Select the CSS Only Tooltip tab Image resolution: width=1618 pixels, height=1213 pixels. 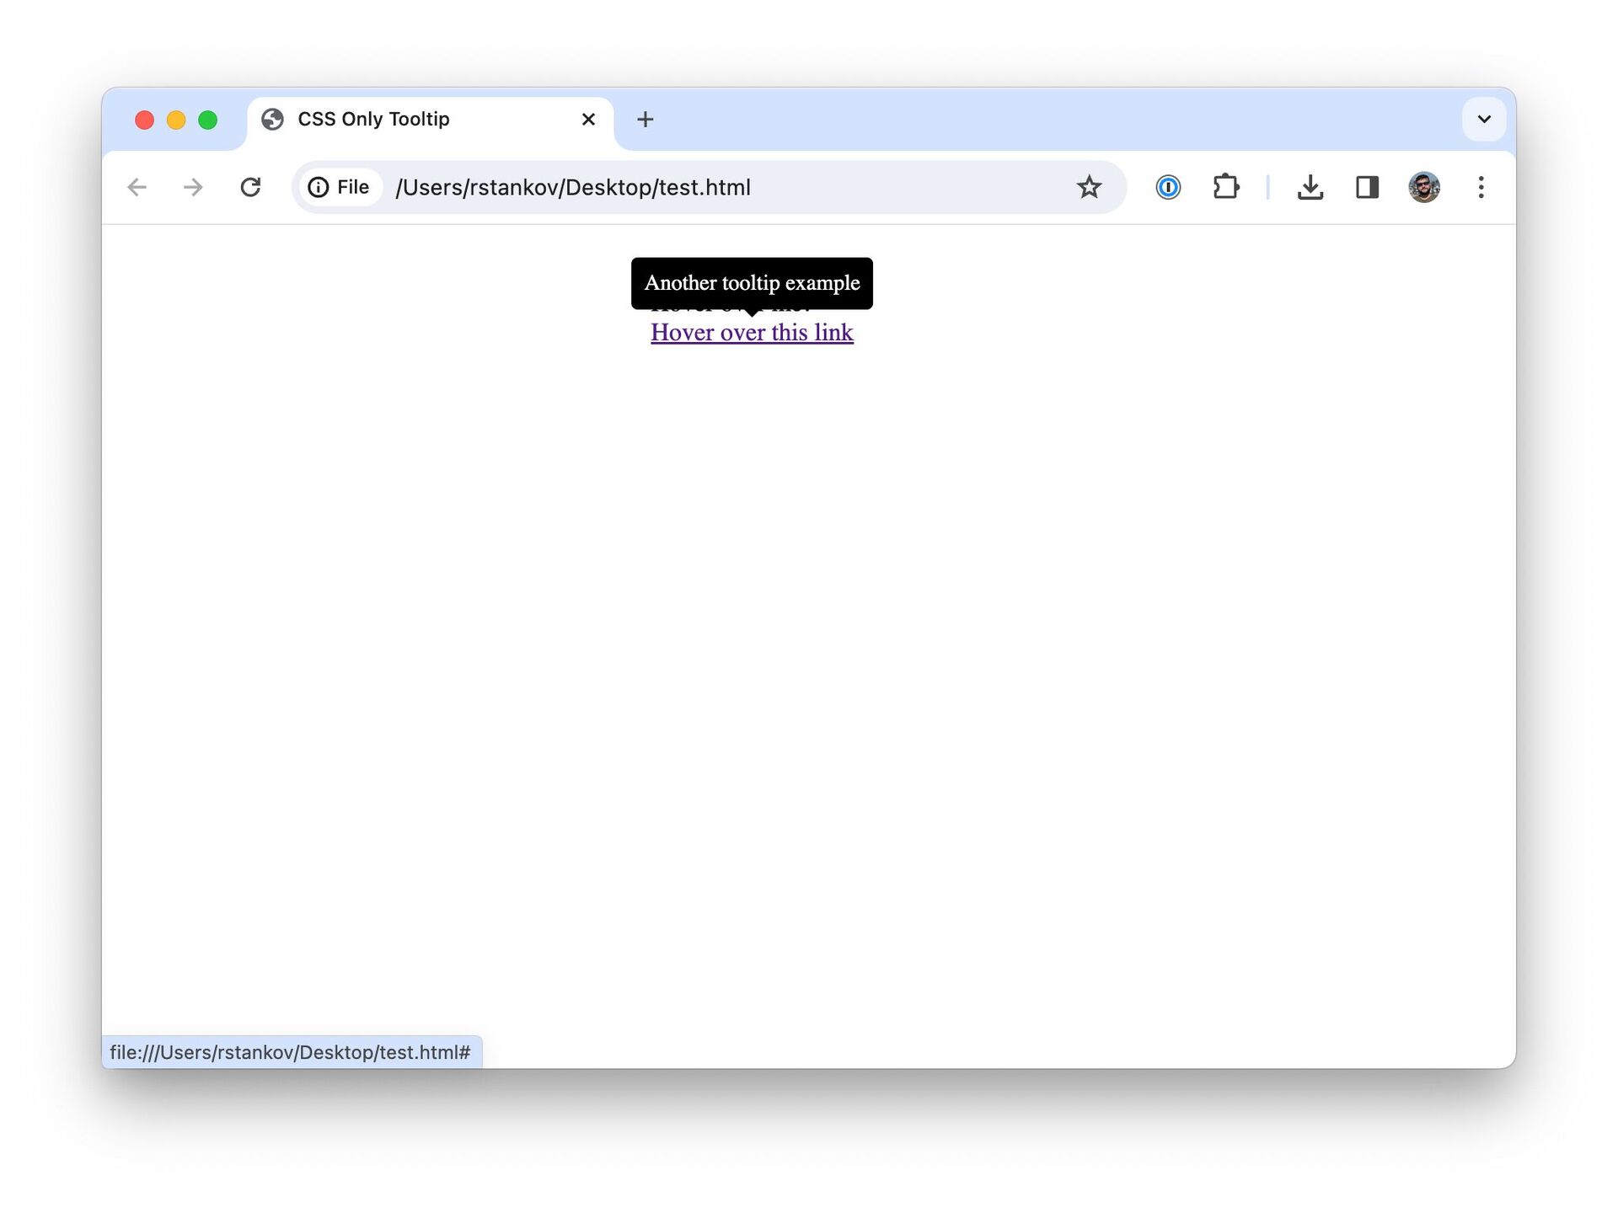pyautogui.click(x=430, y=120)
